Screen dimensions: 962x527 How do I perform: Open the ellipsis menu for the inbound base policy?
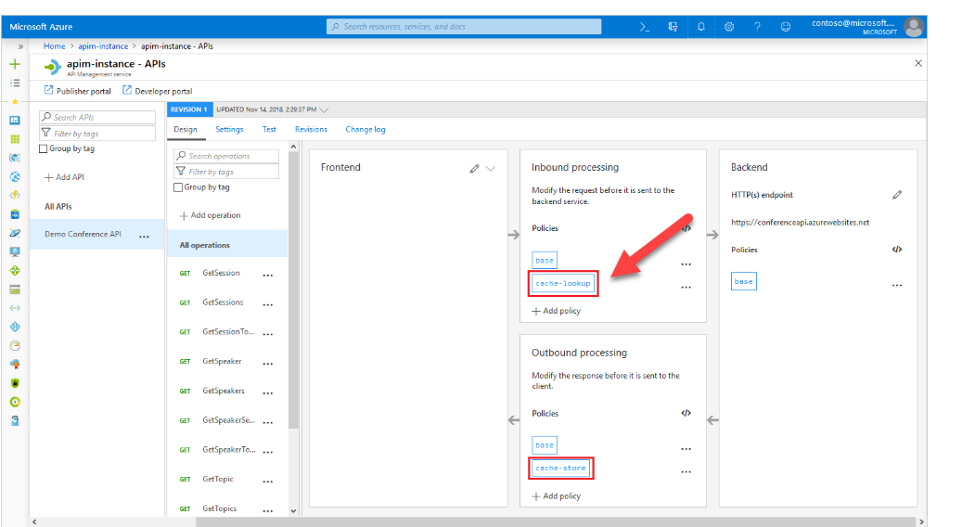coord(686,264)
